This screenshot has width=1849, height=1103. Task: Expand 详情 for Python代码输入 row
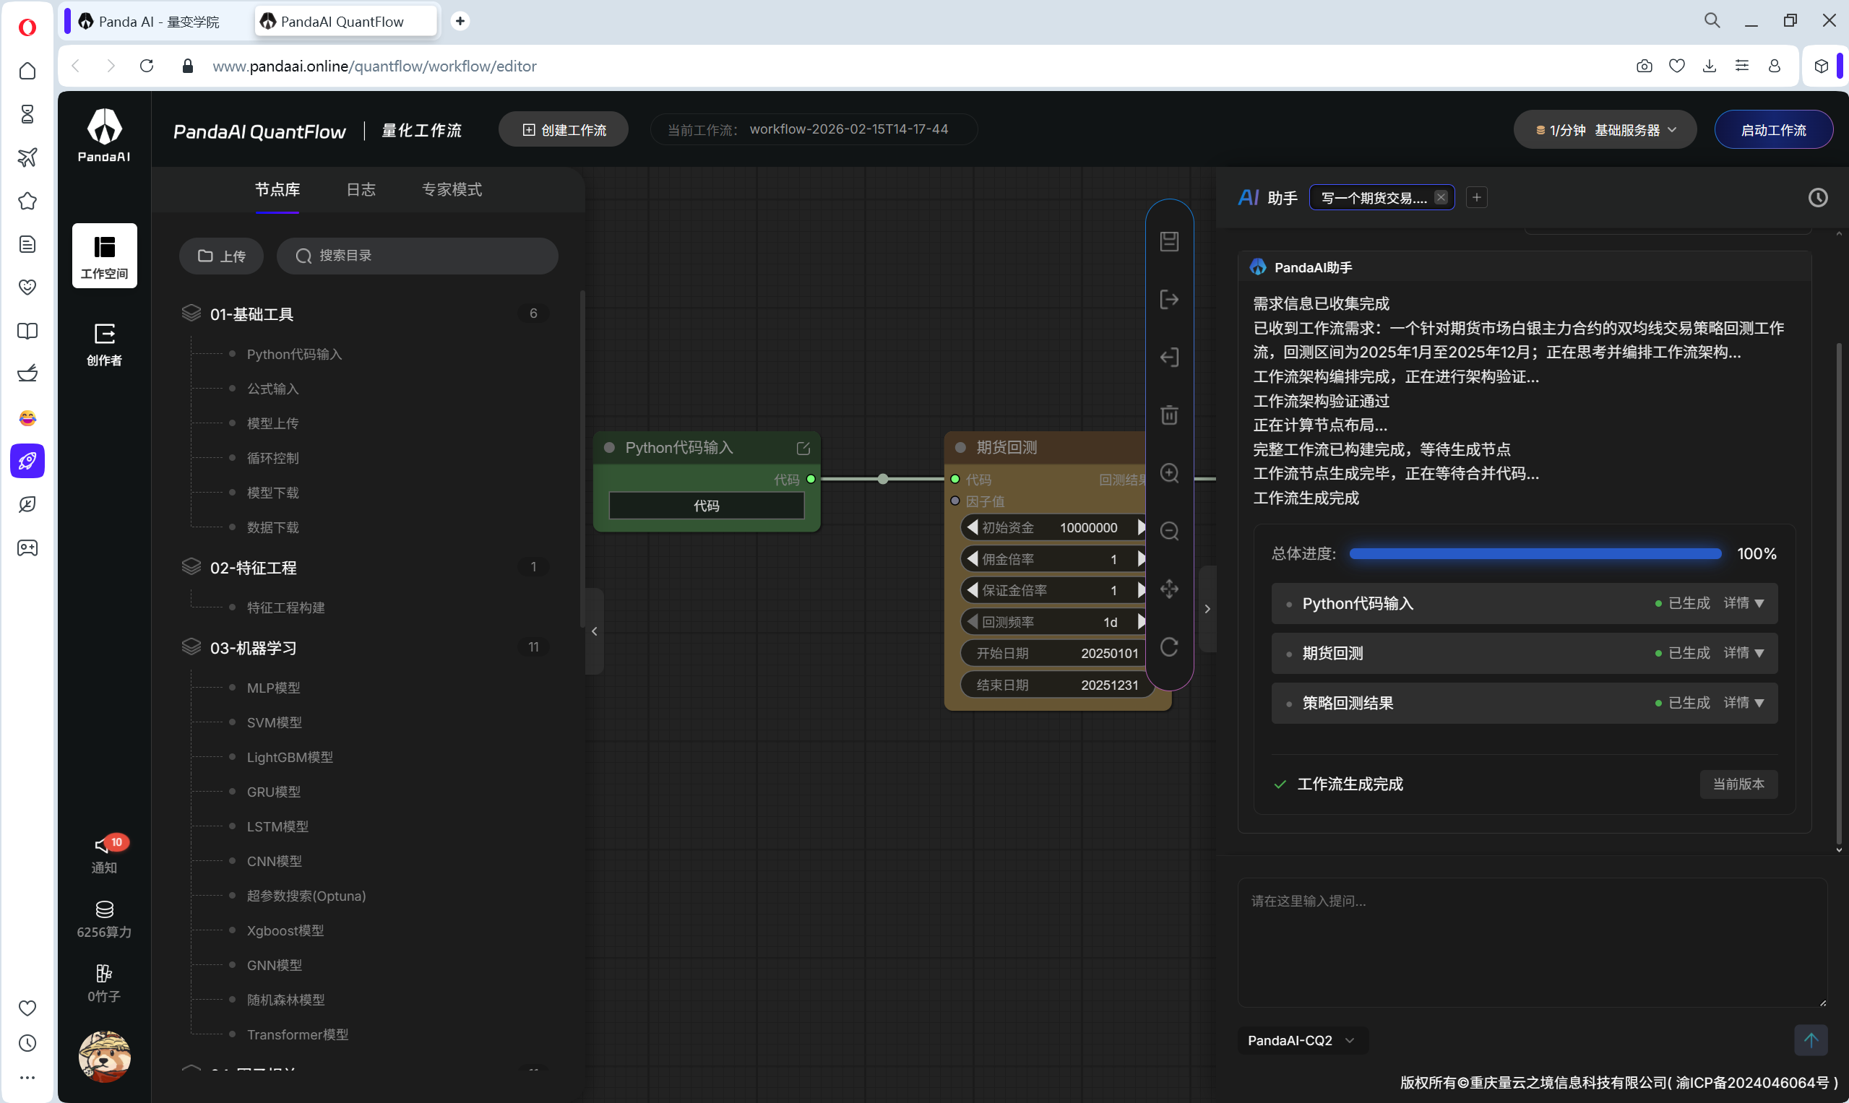(1743, 602)
